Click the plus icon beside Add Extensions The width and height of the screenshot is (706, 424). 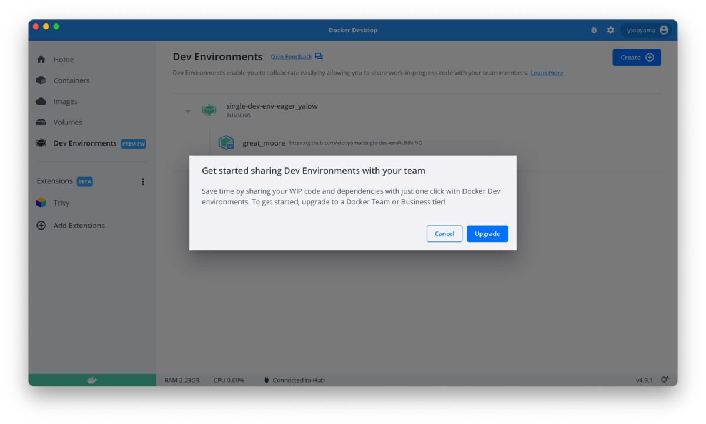click(41, 226)
